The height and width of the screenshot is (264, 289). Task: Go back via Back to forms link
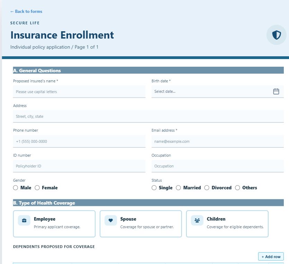26,11
